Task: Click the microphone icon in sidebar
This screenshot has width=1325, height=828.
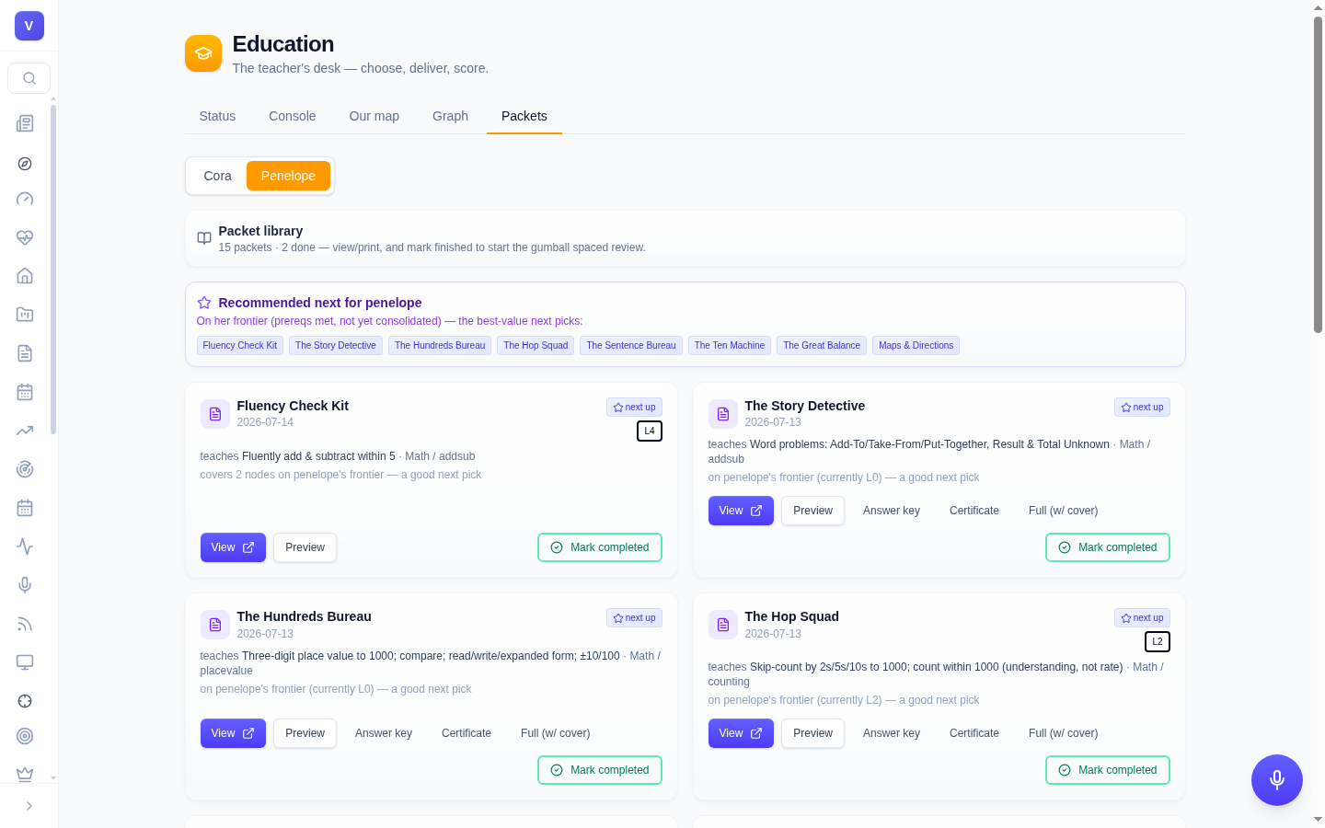Action: click(25, 585)
